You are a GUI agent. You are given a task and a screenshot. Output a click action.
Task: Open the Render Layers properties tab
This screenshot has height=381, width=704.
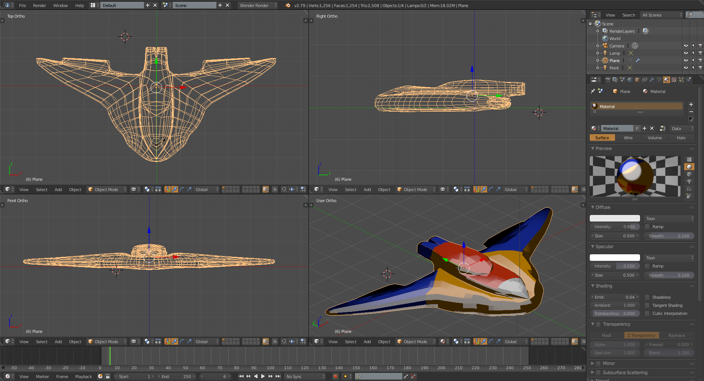pyautogui.click(x=615, y=80)
